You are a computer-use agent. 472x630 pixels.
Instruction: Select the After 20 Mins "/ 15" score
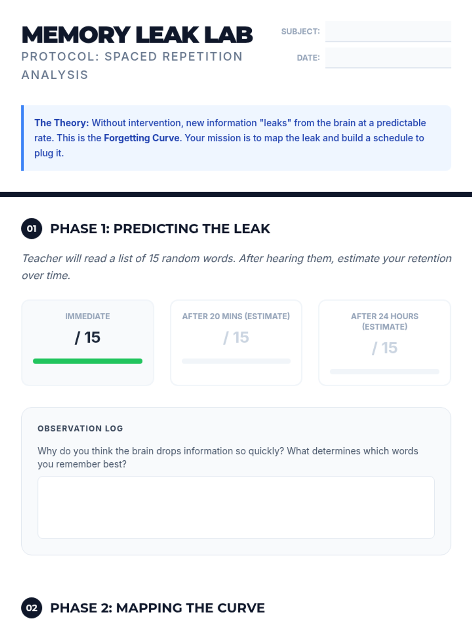pos(236,337)
